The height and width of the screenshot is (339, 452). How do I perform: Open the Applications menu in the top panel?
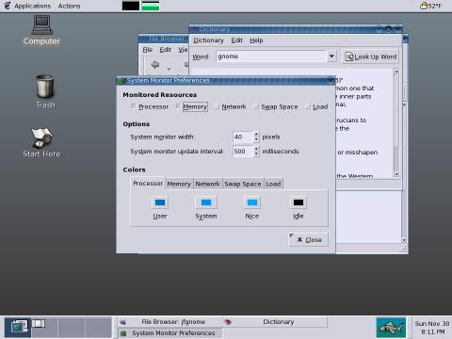coord(32,6)
